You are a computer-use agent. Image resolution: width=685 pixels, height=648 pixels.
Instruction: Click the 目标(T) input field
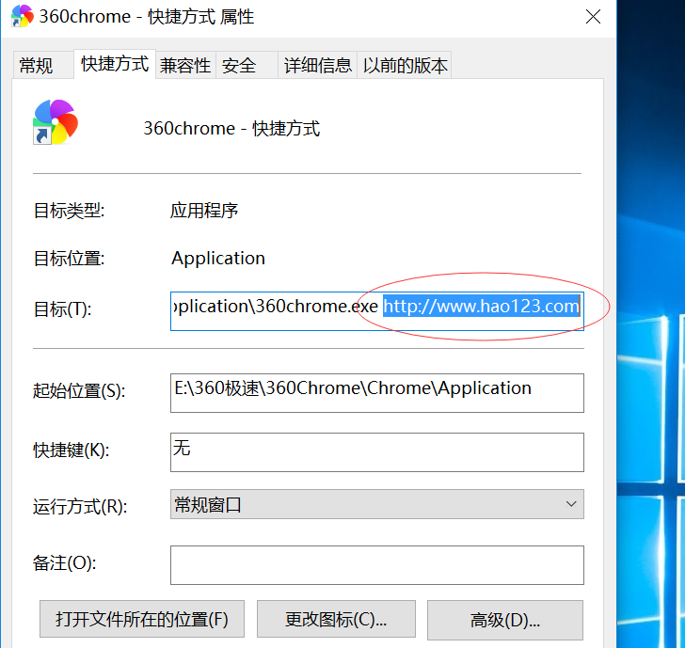[x=377, y=311]
